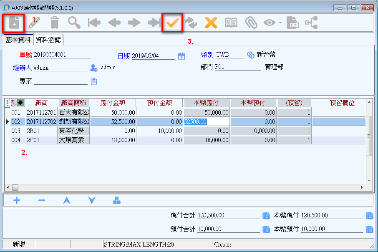Select vendor cell 2B01
The height and width of the screenshot is (252, 378).
41,131
